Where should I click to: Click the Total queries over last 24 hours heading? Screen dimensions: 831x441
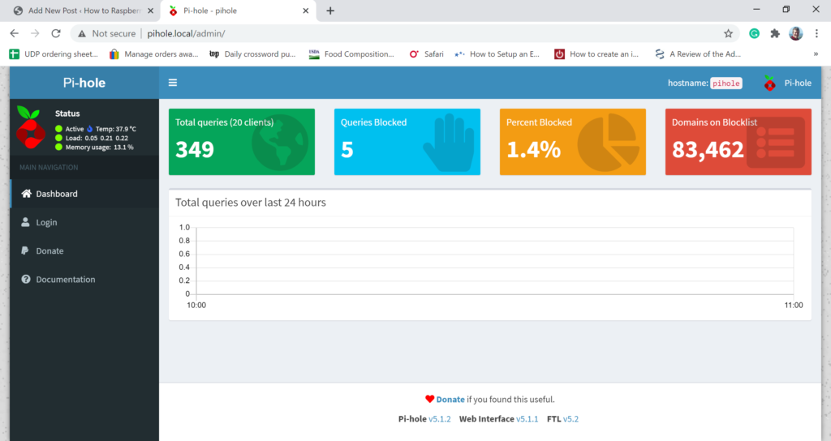tap(251, 203)
